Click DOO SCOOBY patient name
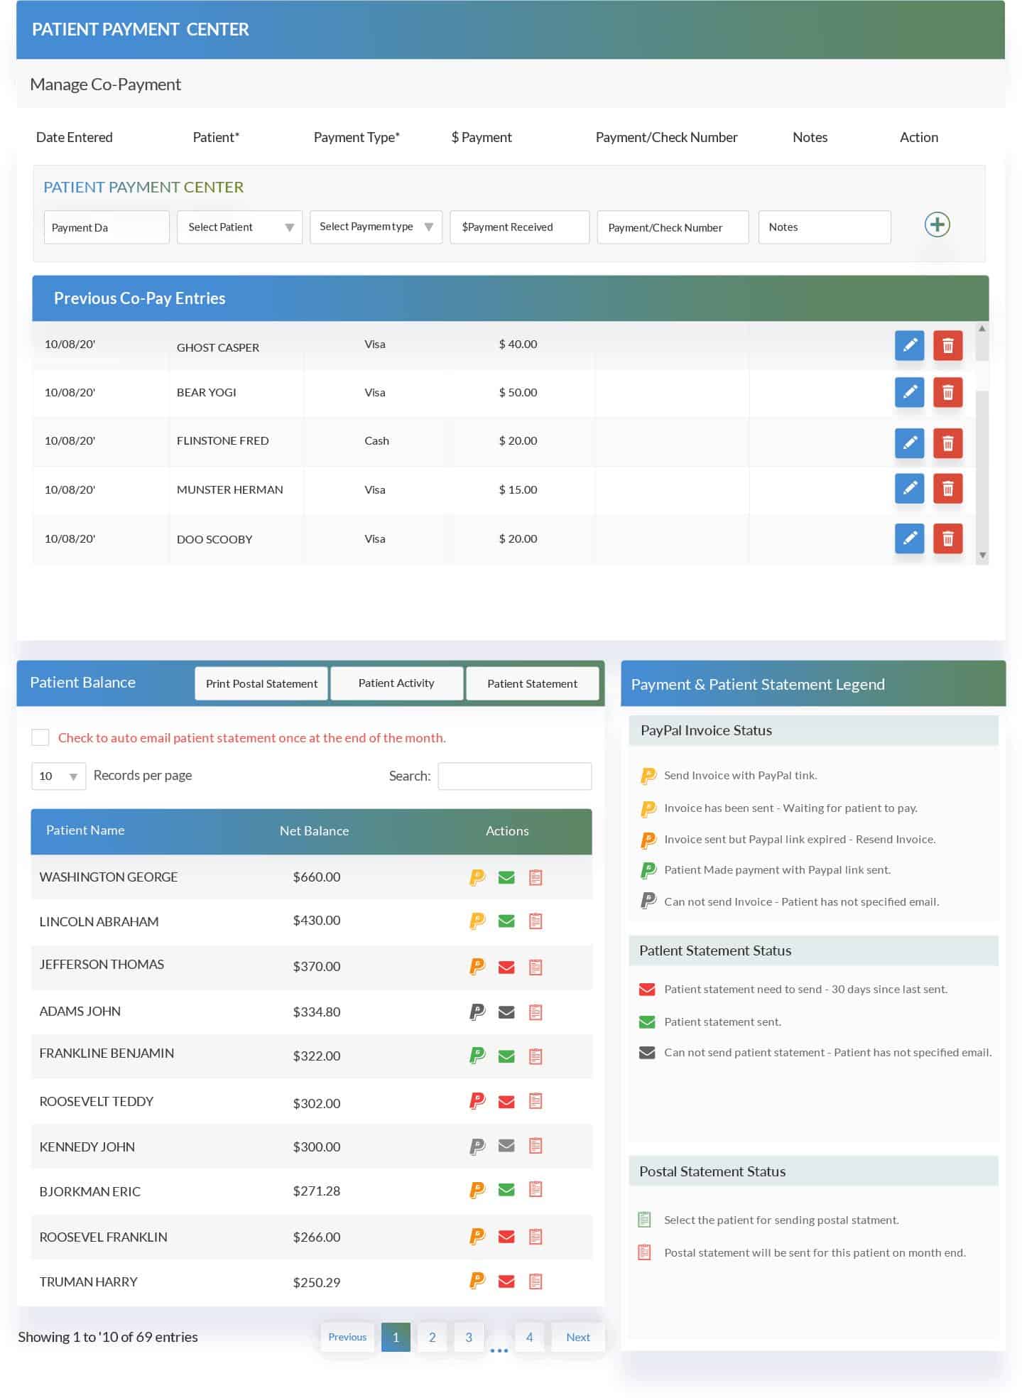This screenshot has height=1398, width=1022. pos(214,539)
